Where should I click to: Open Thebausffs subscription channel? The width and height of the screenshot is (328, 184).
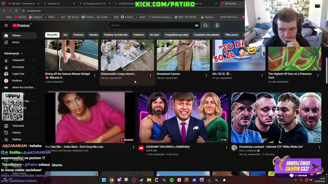[19, 60]
